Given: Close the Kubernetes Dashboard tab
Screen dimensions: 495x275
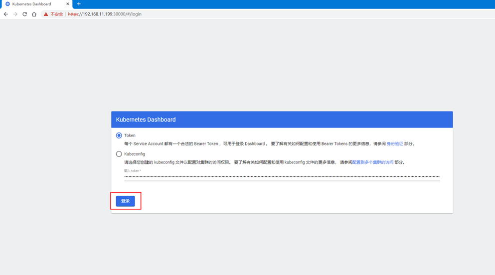Looking at the screenshot, I should [x=68, y=4].
